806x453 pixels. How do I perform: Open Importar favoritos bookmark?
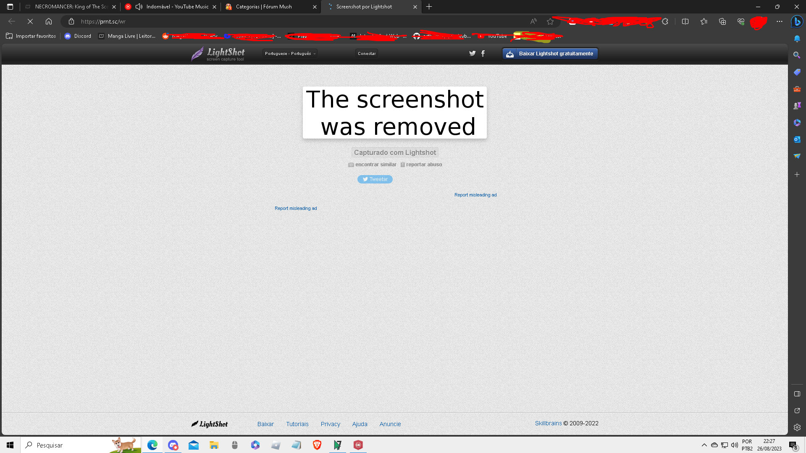point(31,36)
